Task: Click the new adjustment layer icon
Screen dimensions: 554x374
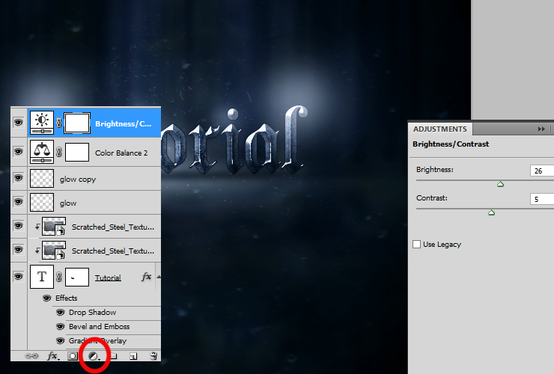Action: [94, 356]
